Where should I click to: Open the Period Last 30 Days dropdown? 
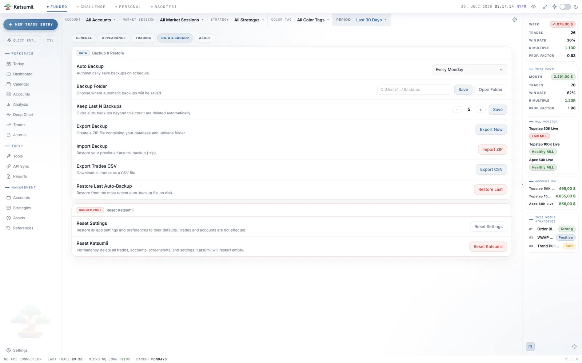361,20
